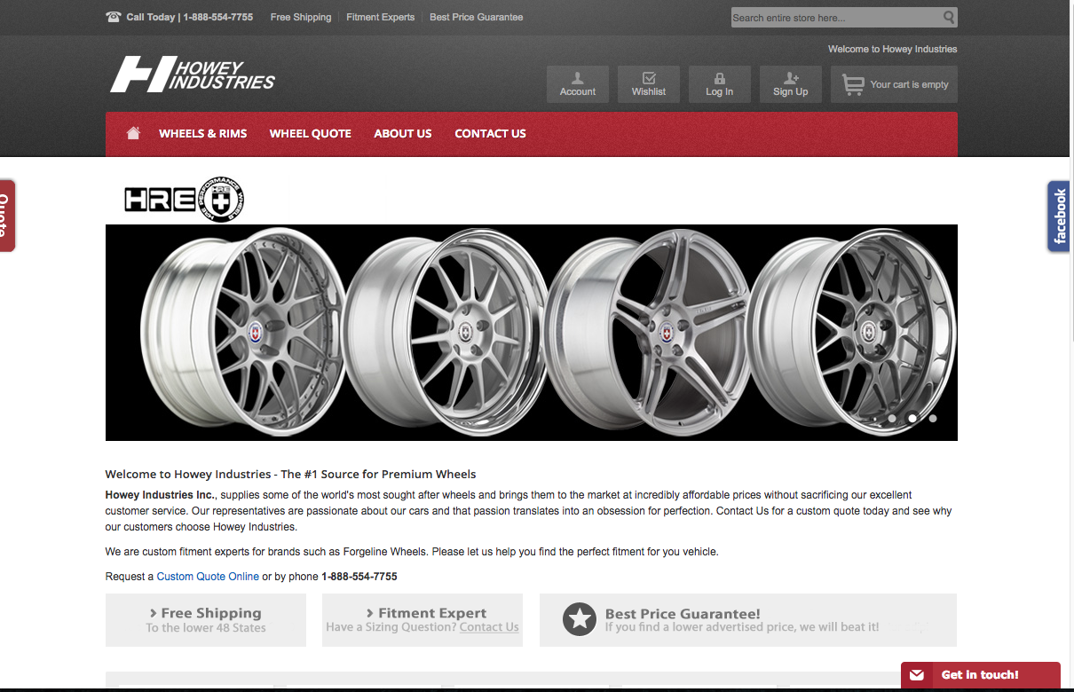This screenshot has height=692, width=1074.
Task: Click the Sign Up button
Action: [791, 84]
